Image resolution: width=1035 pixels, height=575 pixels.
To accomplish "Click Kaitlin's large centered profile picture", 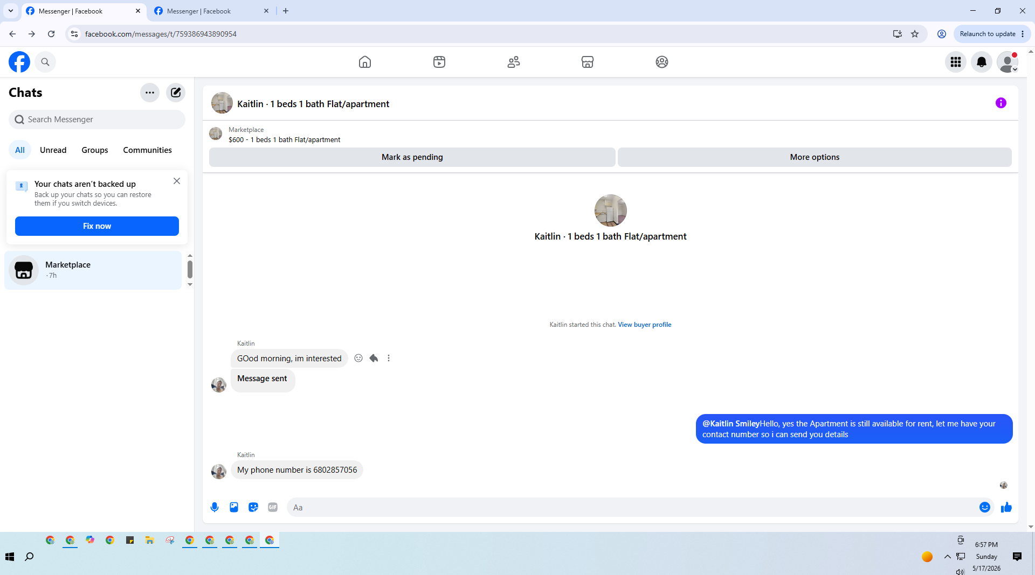I will tap(610, 211).
